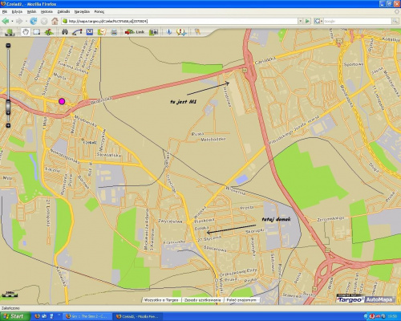Open the Zakładki menu

(x=63, y=12)
